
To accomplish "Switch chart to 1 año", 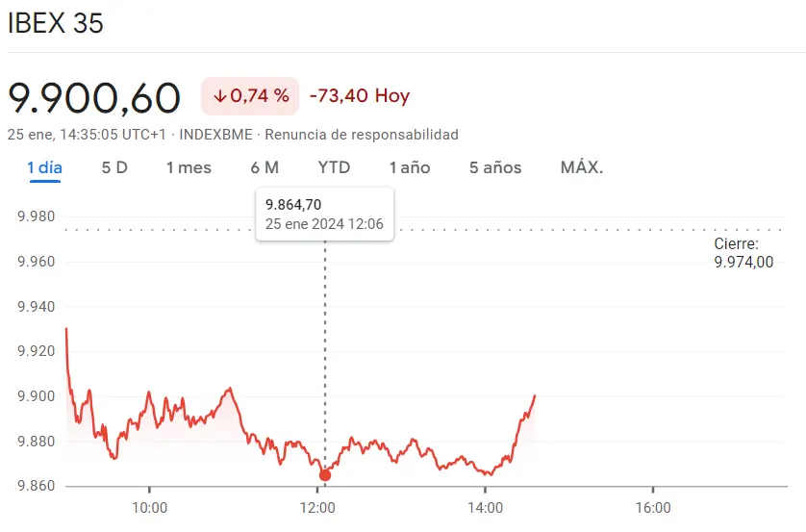I will (410, 167).
